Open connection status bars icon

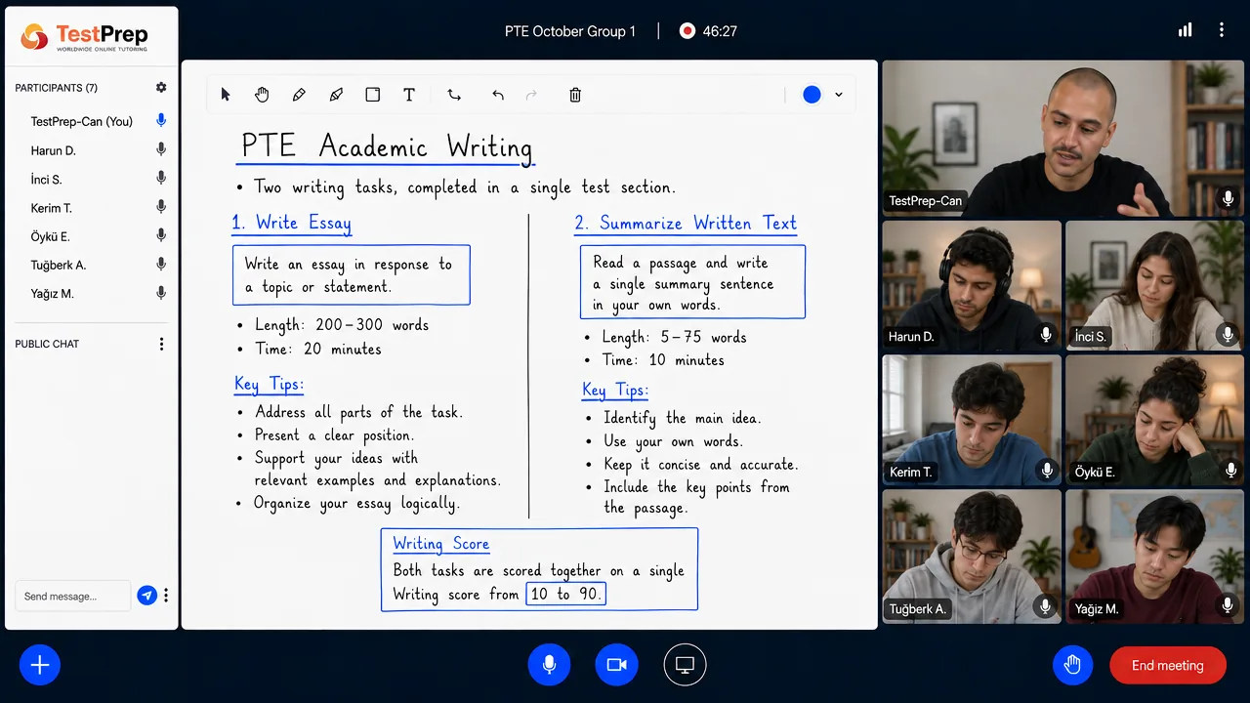pyautogui.click(x=1185, y=30)
